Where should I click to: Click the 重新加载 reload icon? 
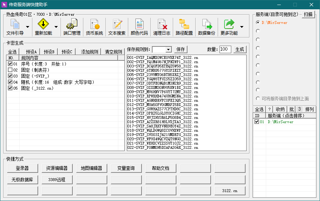tap(43, 27)
